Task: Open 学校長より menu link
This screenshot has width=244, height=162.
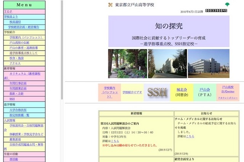Action: pyautogui.click(x=11, y=17)
